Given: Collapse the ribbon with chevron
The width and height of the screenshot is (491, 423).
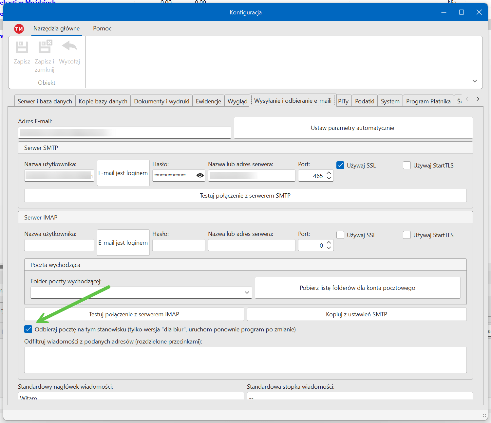Looking at the screenshot, I should [475, 81].
